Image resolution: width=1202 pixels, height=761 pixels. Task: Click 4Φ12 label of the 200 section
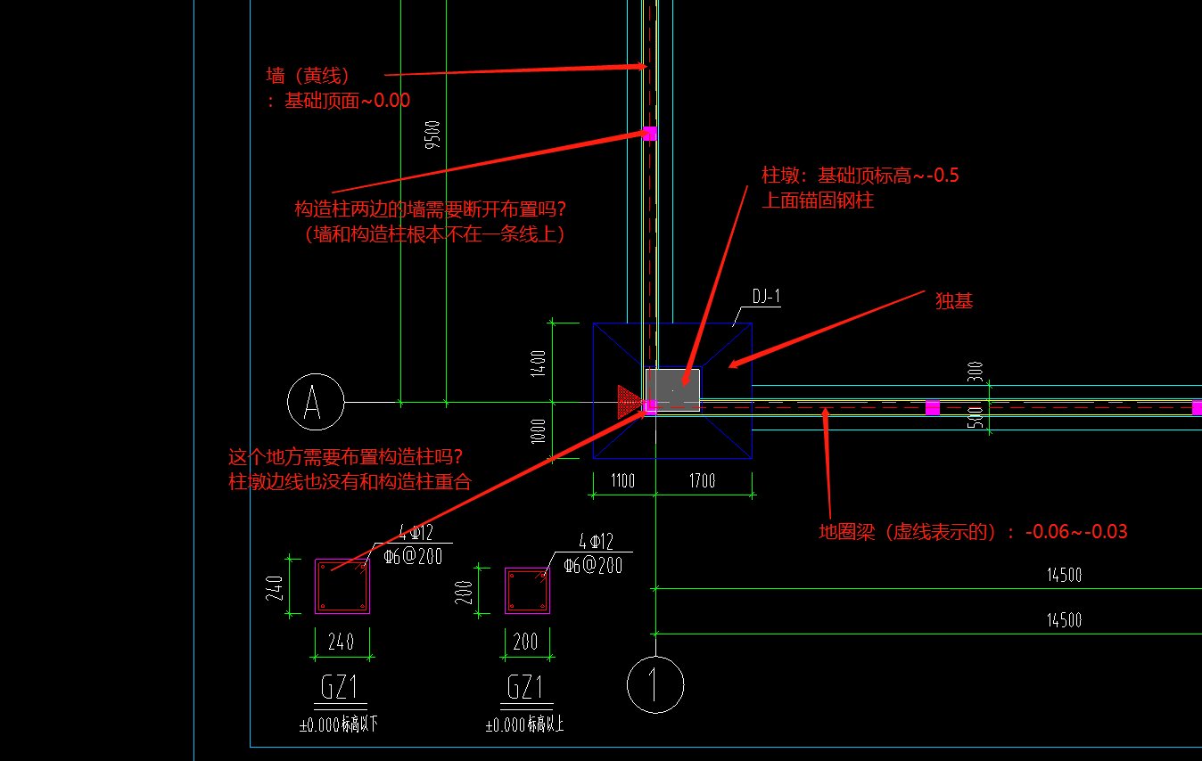point(596,541)
